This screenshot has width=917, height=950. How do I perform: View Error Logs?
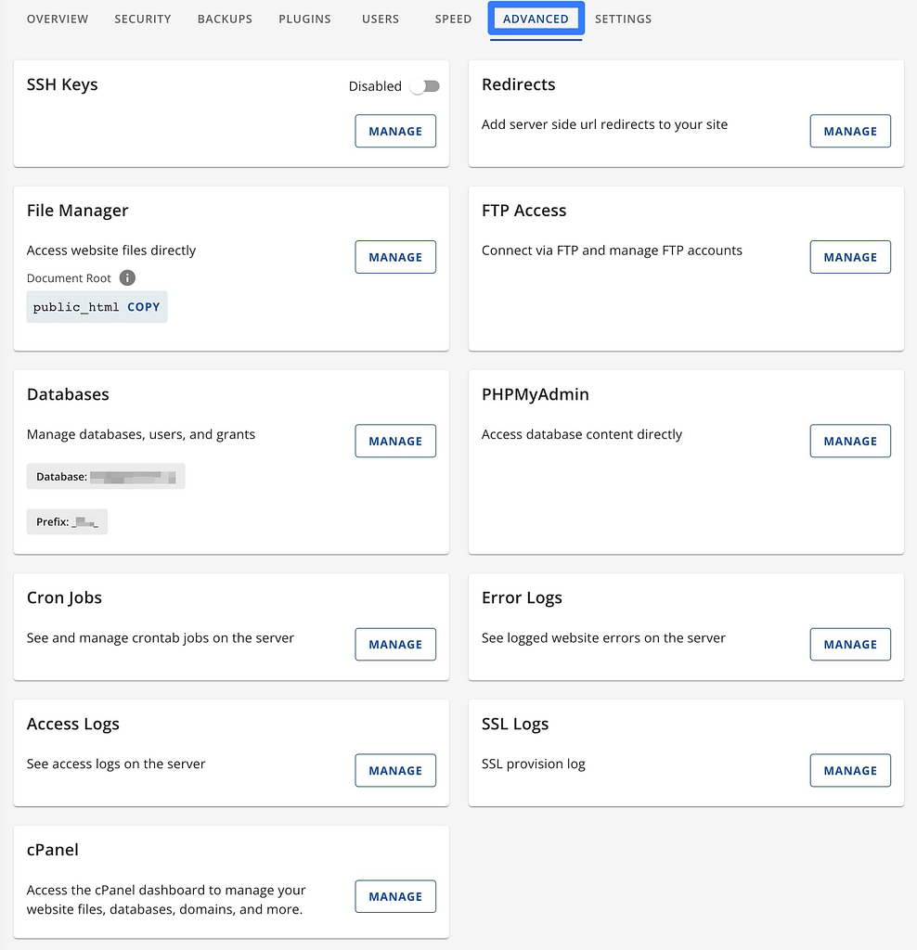(849, 644)
